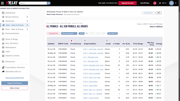Sort by # Trades column
This screenshot has height=101, width=180.
point(114,41)
